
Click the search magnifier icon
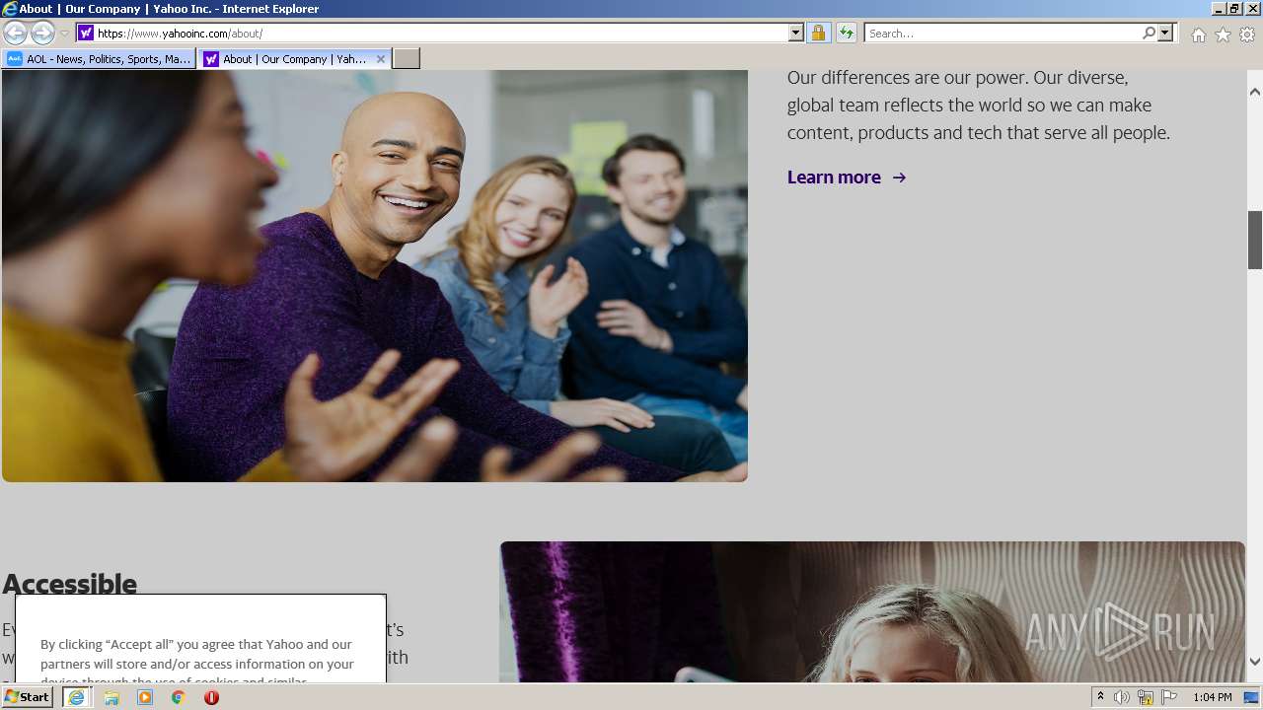click(1149, 33)
